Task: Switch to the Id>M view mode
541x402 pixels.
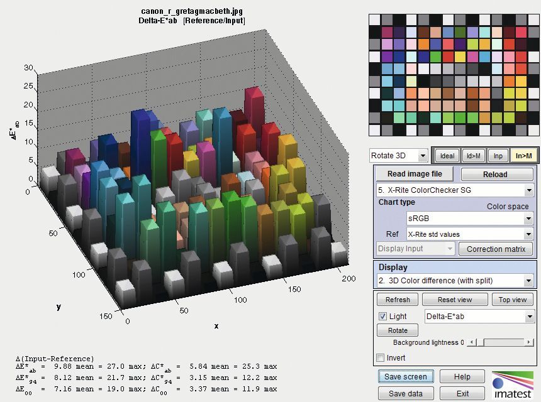Action: coord(472,156)
